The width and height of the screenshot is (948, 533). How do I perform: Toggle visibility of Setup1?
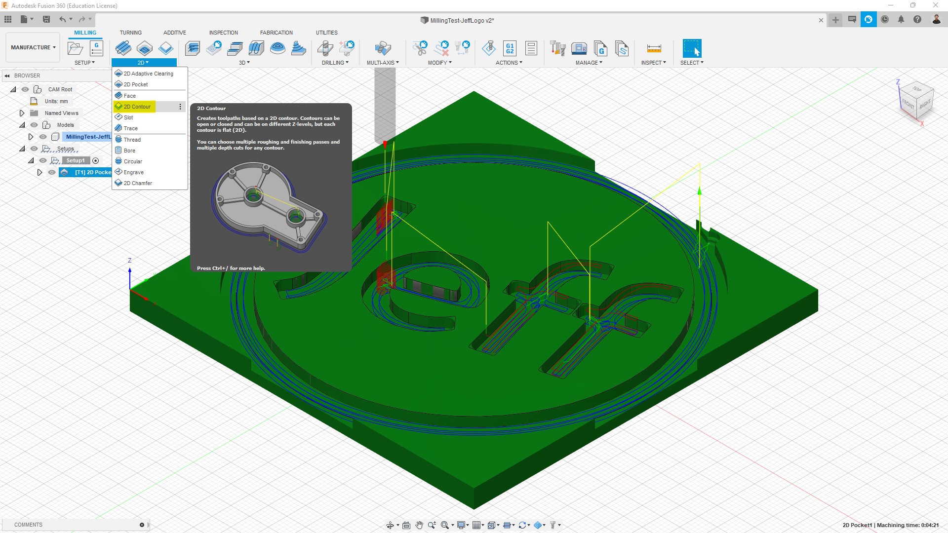(43, 160)
